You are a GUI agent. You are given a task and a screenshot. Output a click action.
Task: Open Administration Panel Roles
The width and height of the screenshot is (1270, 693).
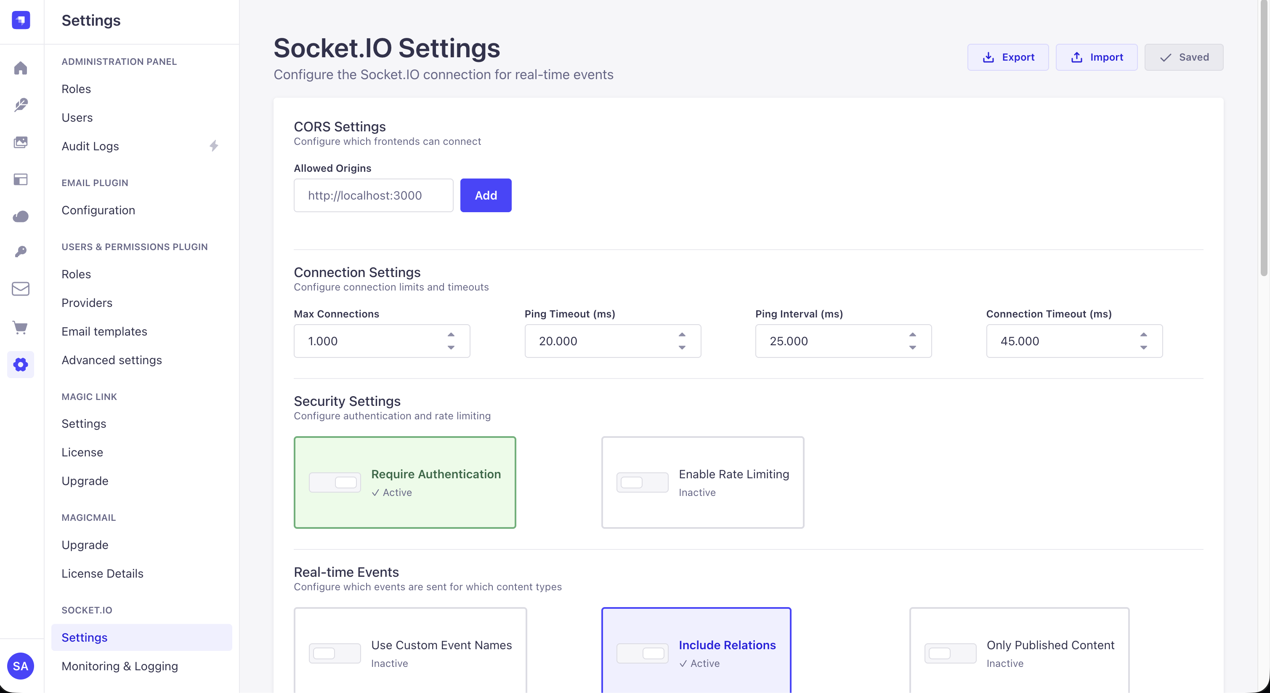141,89
